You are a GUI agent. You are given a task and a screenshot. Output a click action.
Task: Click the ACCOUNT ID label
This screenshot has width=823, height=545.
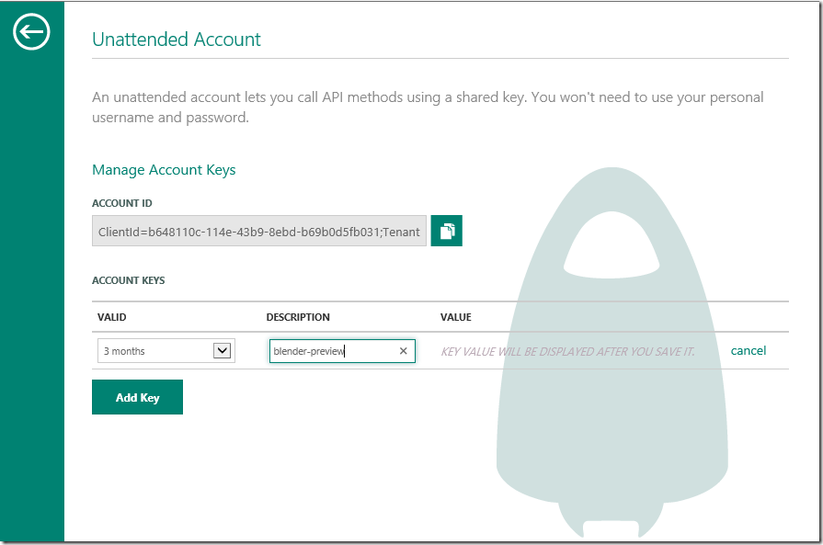pyautogui.click(x=122, y=203)
